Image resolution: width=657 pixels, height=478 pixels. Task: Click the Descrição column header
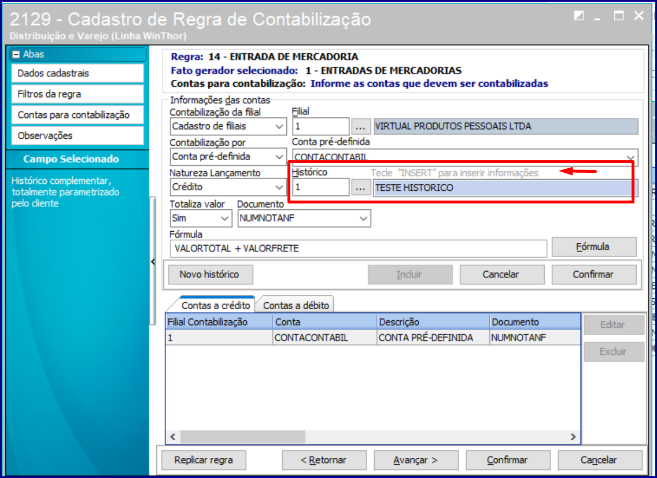(x=433, y=322)
